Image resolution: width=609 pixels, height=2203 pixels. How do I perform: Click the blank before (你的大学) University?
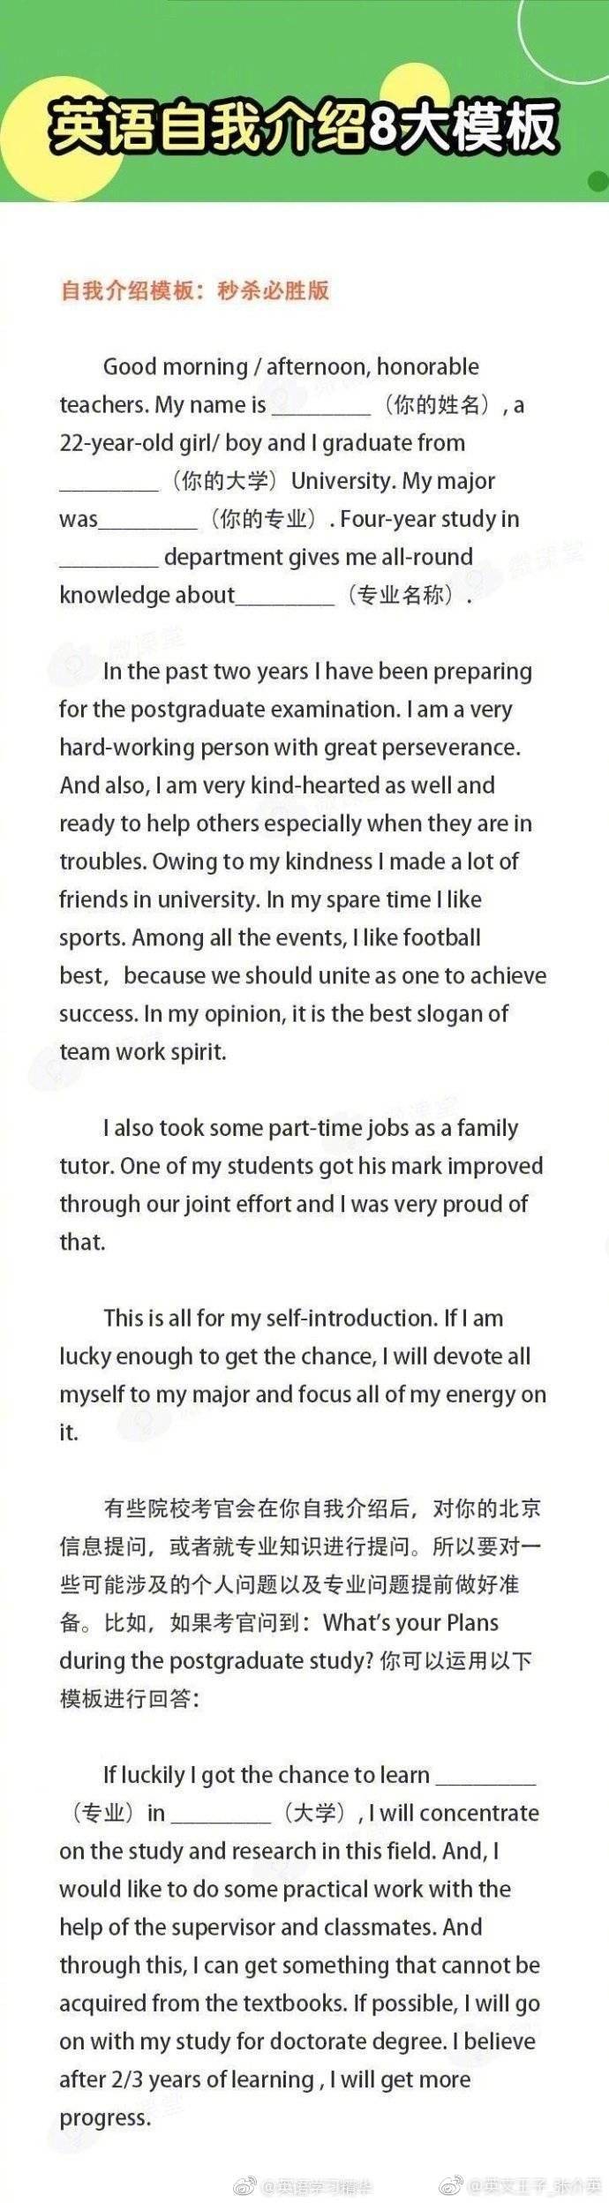(x=109, y=484)
